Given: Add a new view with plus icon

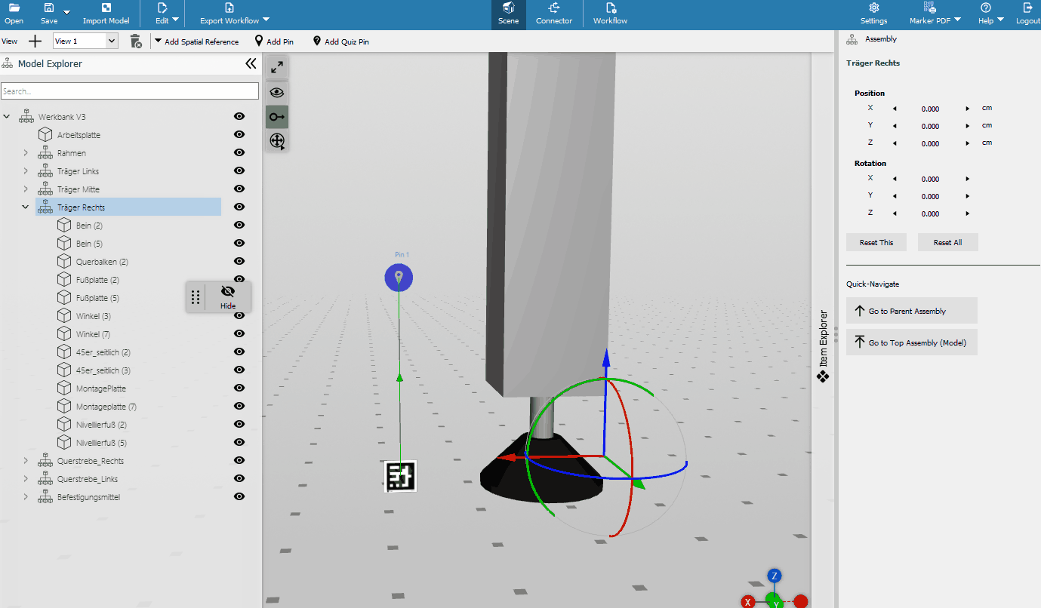Looking at the screenshot, I should click(35, 41).
